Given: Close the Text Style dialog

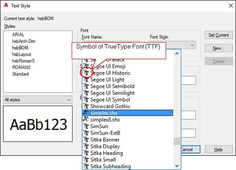Looking at the screenshot, I should point(231,6).
